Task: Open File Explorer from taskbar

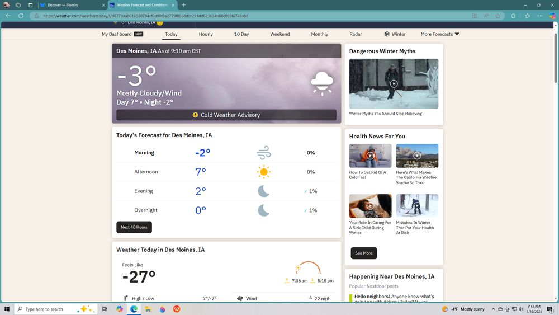Action: tap(148, 309)
